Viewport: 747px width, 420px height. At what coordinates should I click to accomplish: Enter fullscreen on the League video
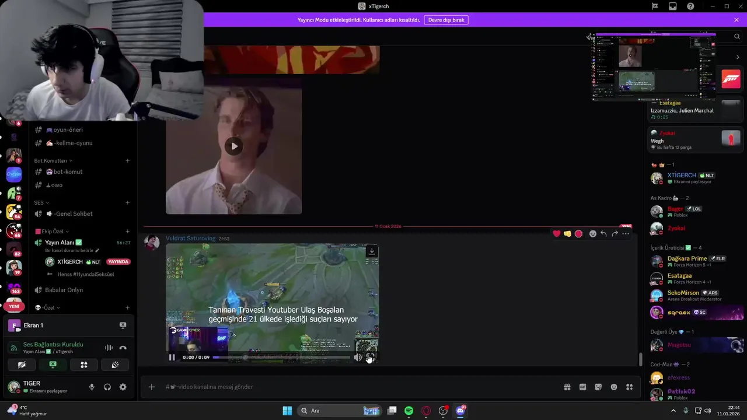tap(370, 358)
